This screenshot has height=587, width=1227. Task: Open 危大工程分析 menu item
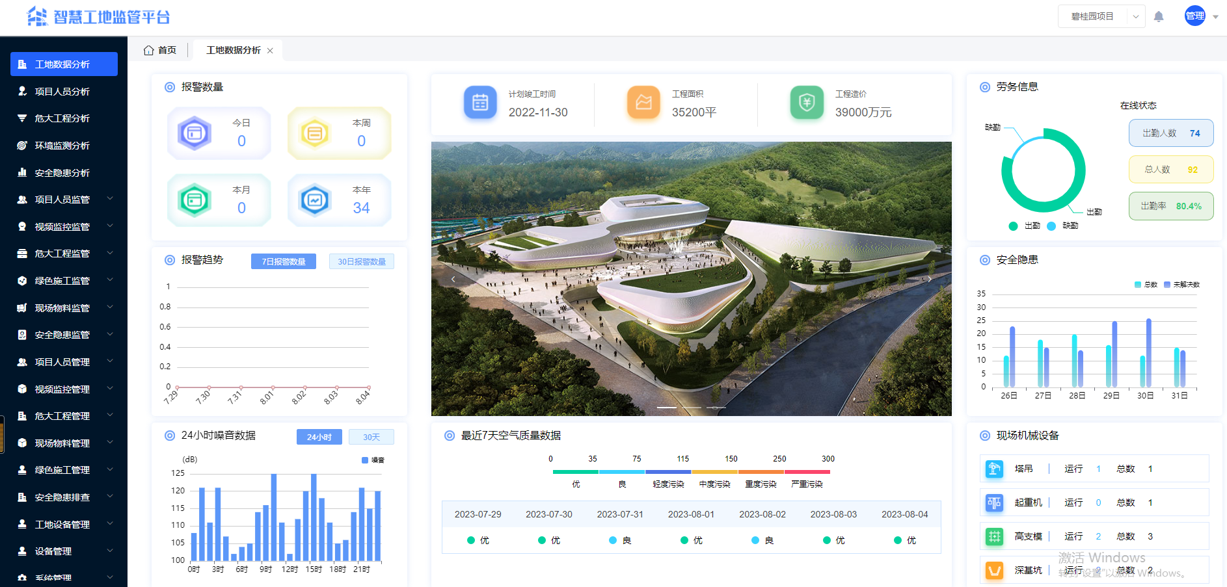(64, 118)
